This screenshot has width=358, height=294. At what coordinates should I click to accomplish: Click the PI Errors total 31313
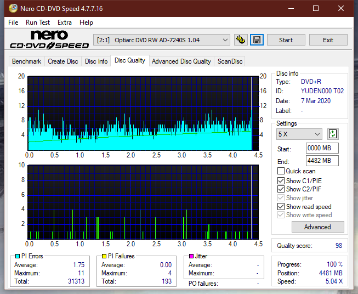coord(76,281)
